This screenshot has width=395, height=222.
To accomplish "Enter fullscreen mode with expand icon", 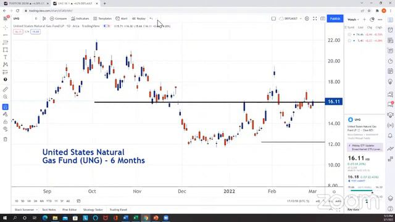I will coord(315,18).
